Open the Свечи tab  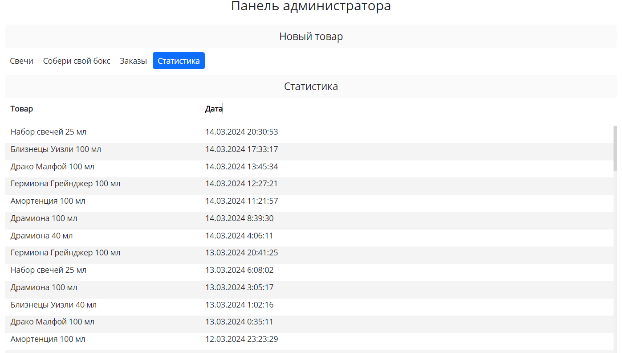click(x=22, y=61)
